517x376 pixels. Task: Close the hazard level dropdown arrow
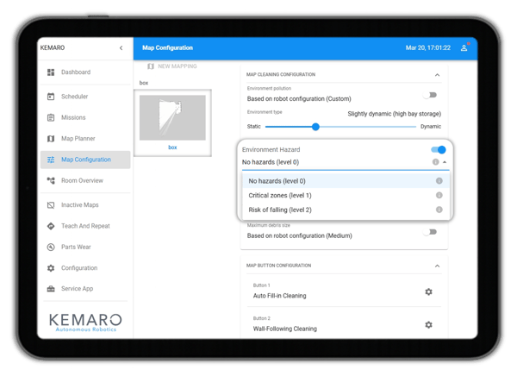(445, 162)
